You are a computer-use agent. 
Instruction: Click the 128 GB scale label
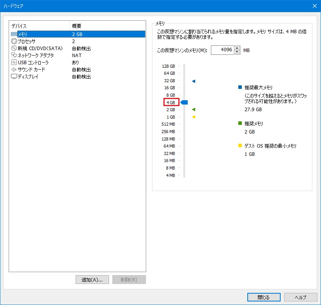(x=169, y=66)
